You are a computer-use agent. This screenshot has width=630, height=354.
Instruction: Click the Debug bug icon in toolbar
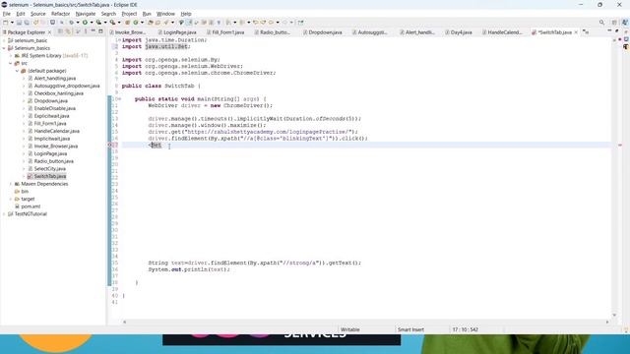[71, 23]
